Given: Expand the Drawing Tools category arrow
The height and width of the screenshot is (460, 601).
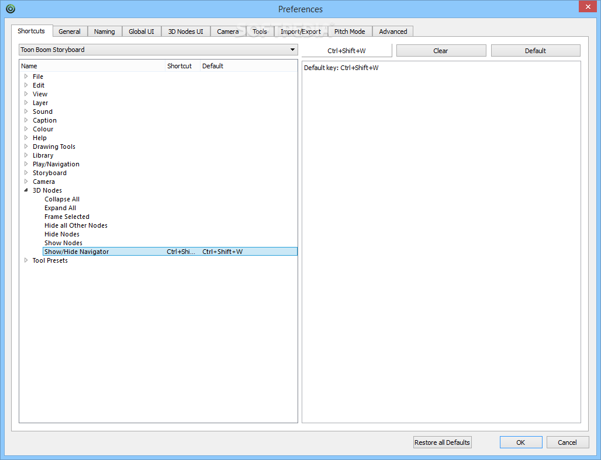Looking at the screenshot, I should point(26,147).
